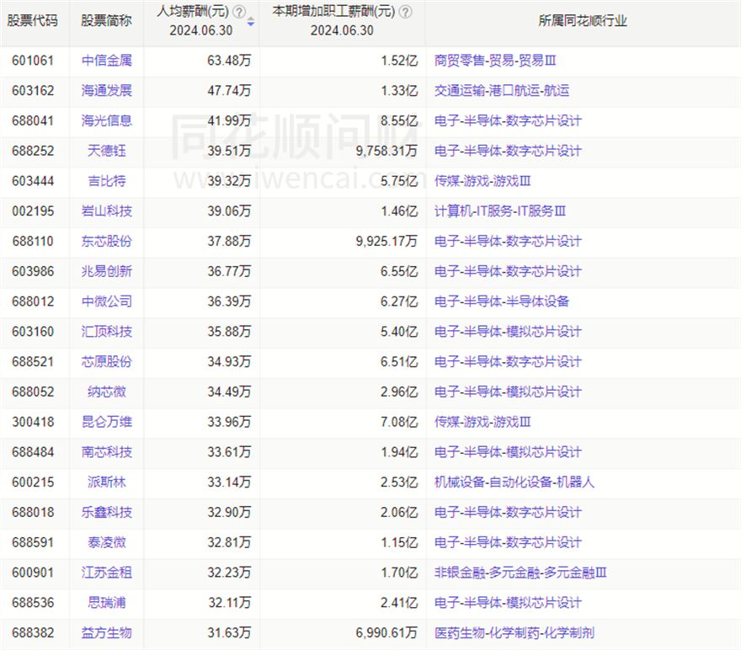This screenshot has width=741, height=650.
Task: Open industry link 交通运输-港口航运-航运
Action: (x=502, y=91)
